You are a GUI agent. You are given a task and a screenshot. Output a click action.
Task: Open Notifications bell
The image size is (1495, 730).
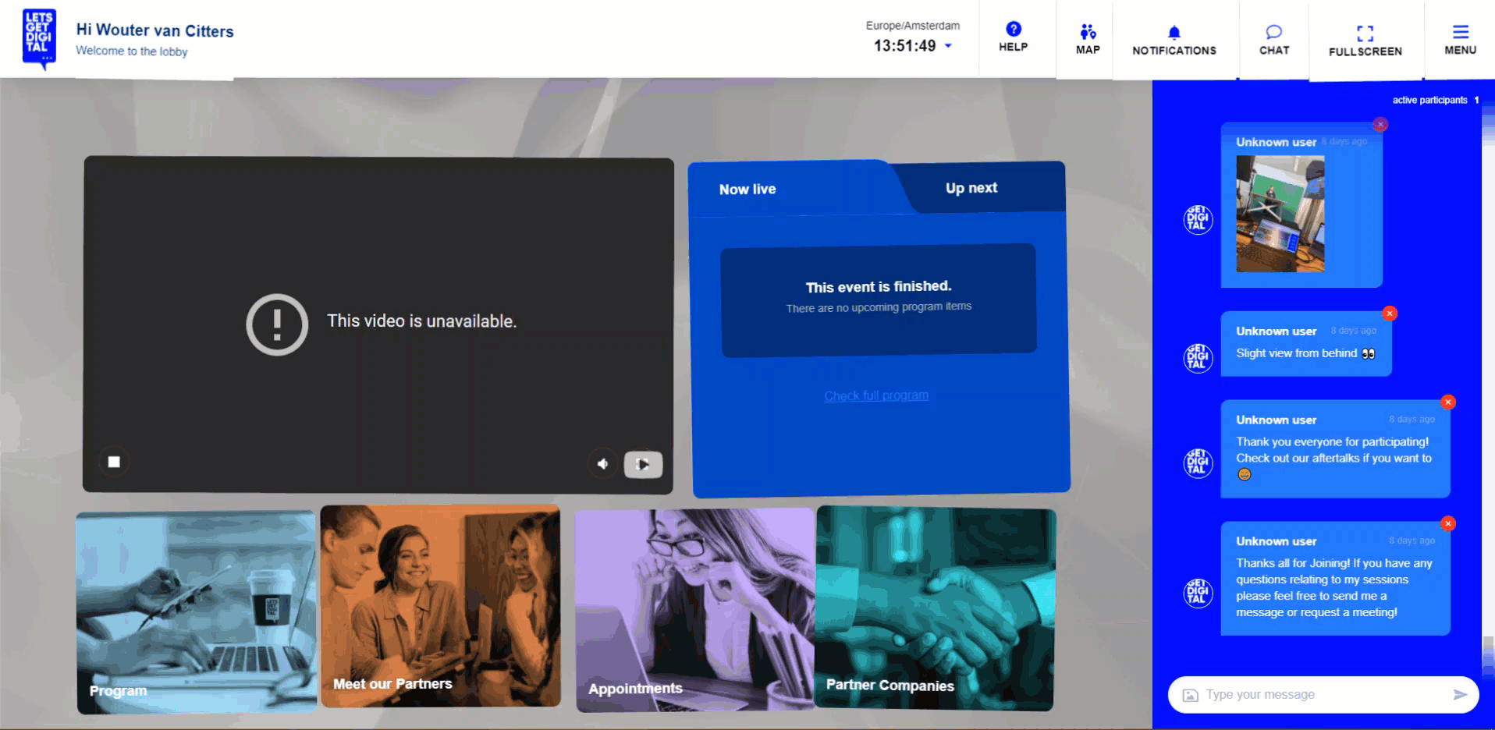pyautogui.click(x=1174, y=41)
